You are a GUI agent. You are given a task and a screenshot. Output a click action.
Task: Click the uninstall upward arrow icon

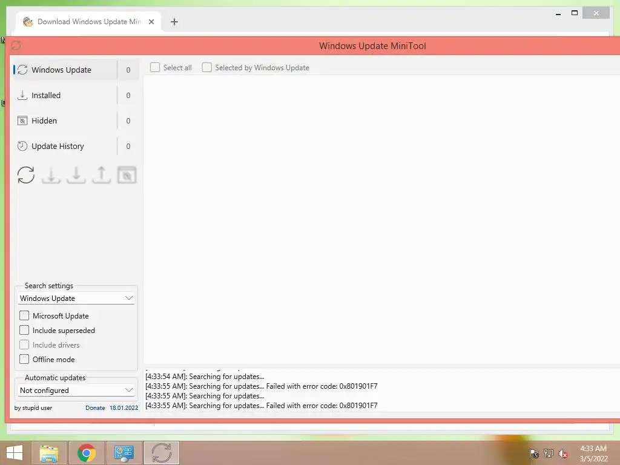[x=101, y=175]
